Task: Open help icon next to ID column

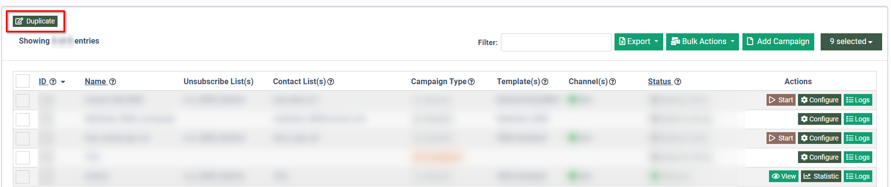Action: (x=53, y=82)
